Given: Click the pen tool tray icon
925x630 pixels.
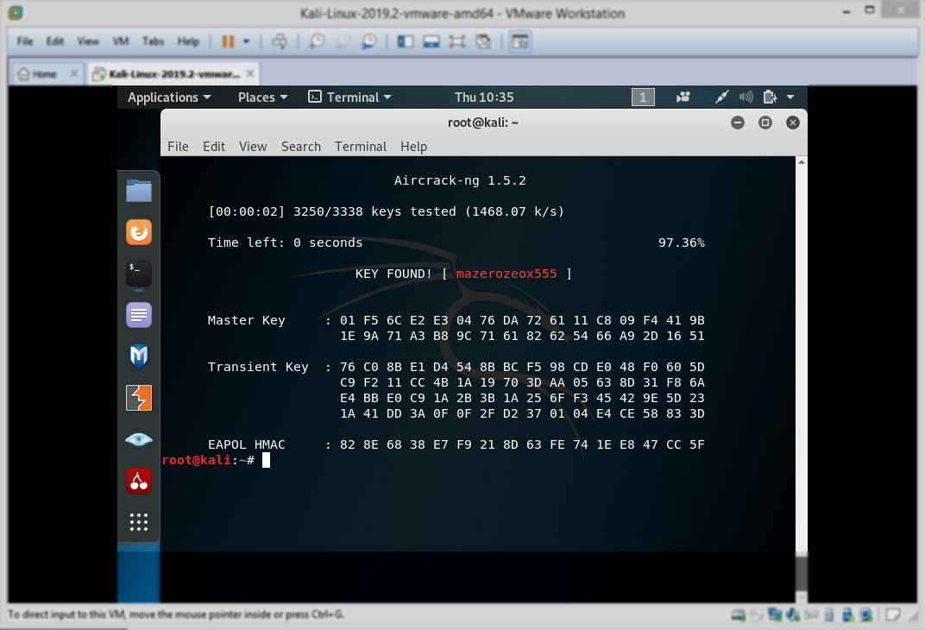Looking at the screenshot, I should tap(721, 98).
